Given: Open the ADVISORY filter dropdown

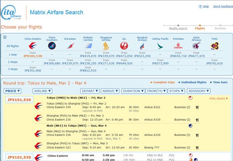Looking at the screenshot, I should pos(199,91).
